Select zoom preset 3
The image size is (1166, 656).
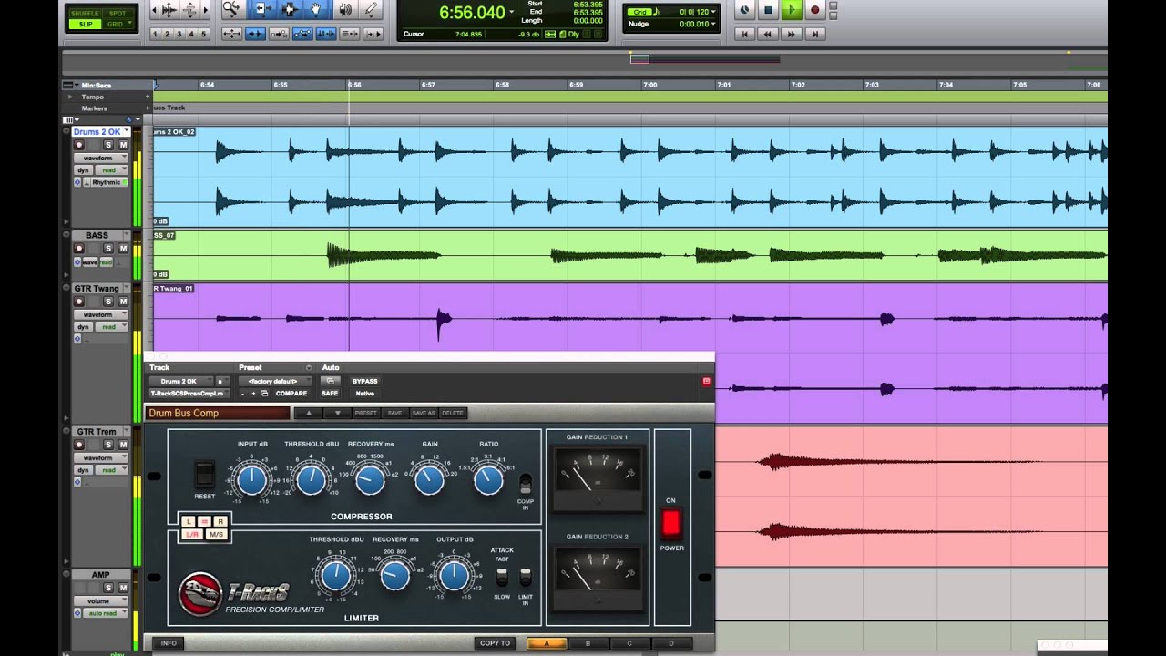pyautogui.click(x=179, y=34)
